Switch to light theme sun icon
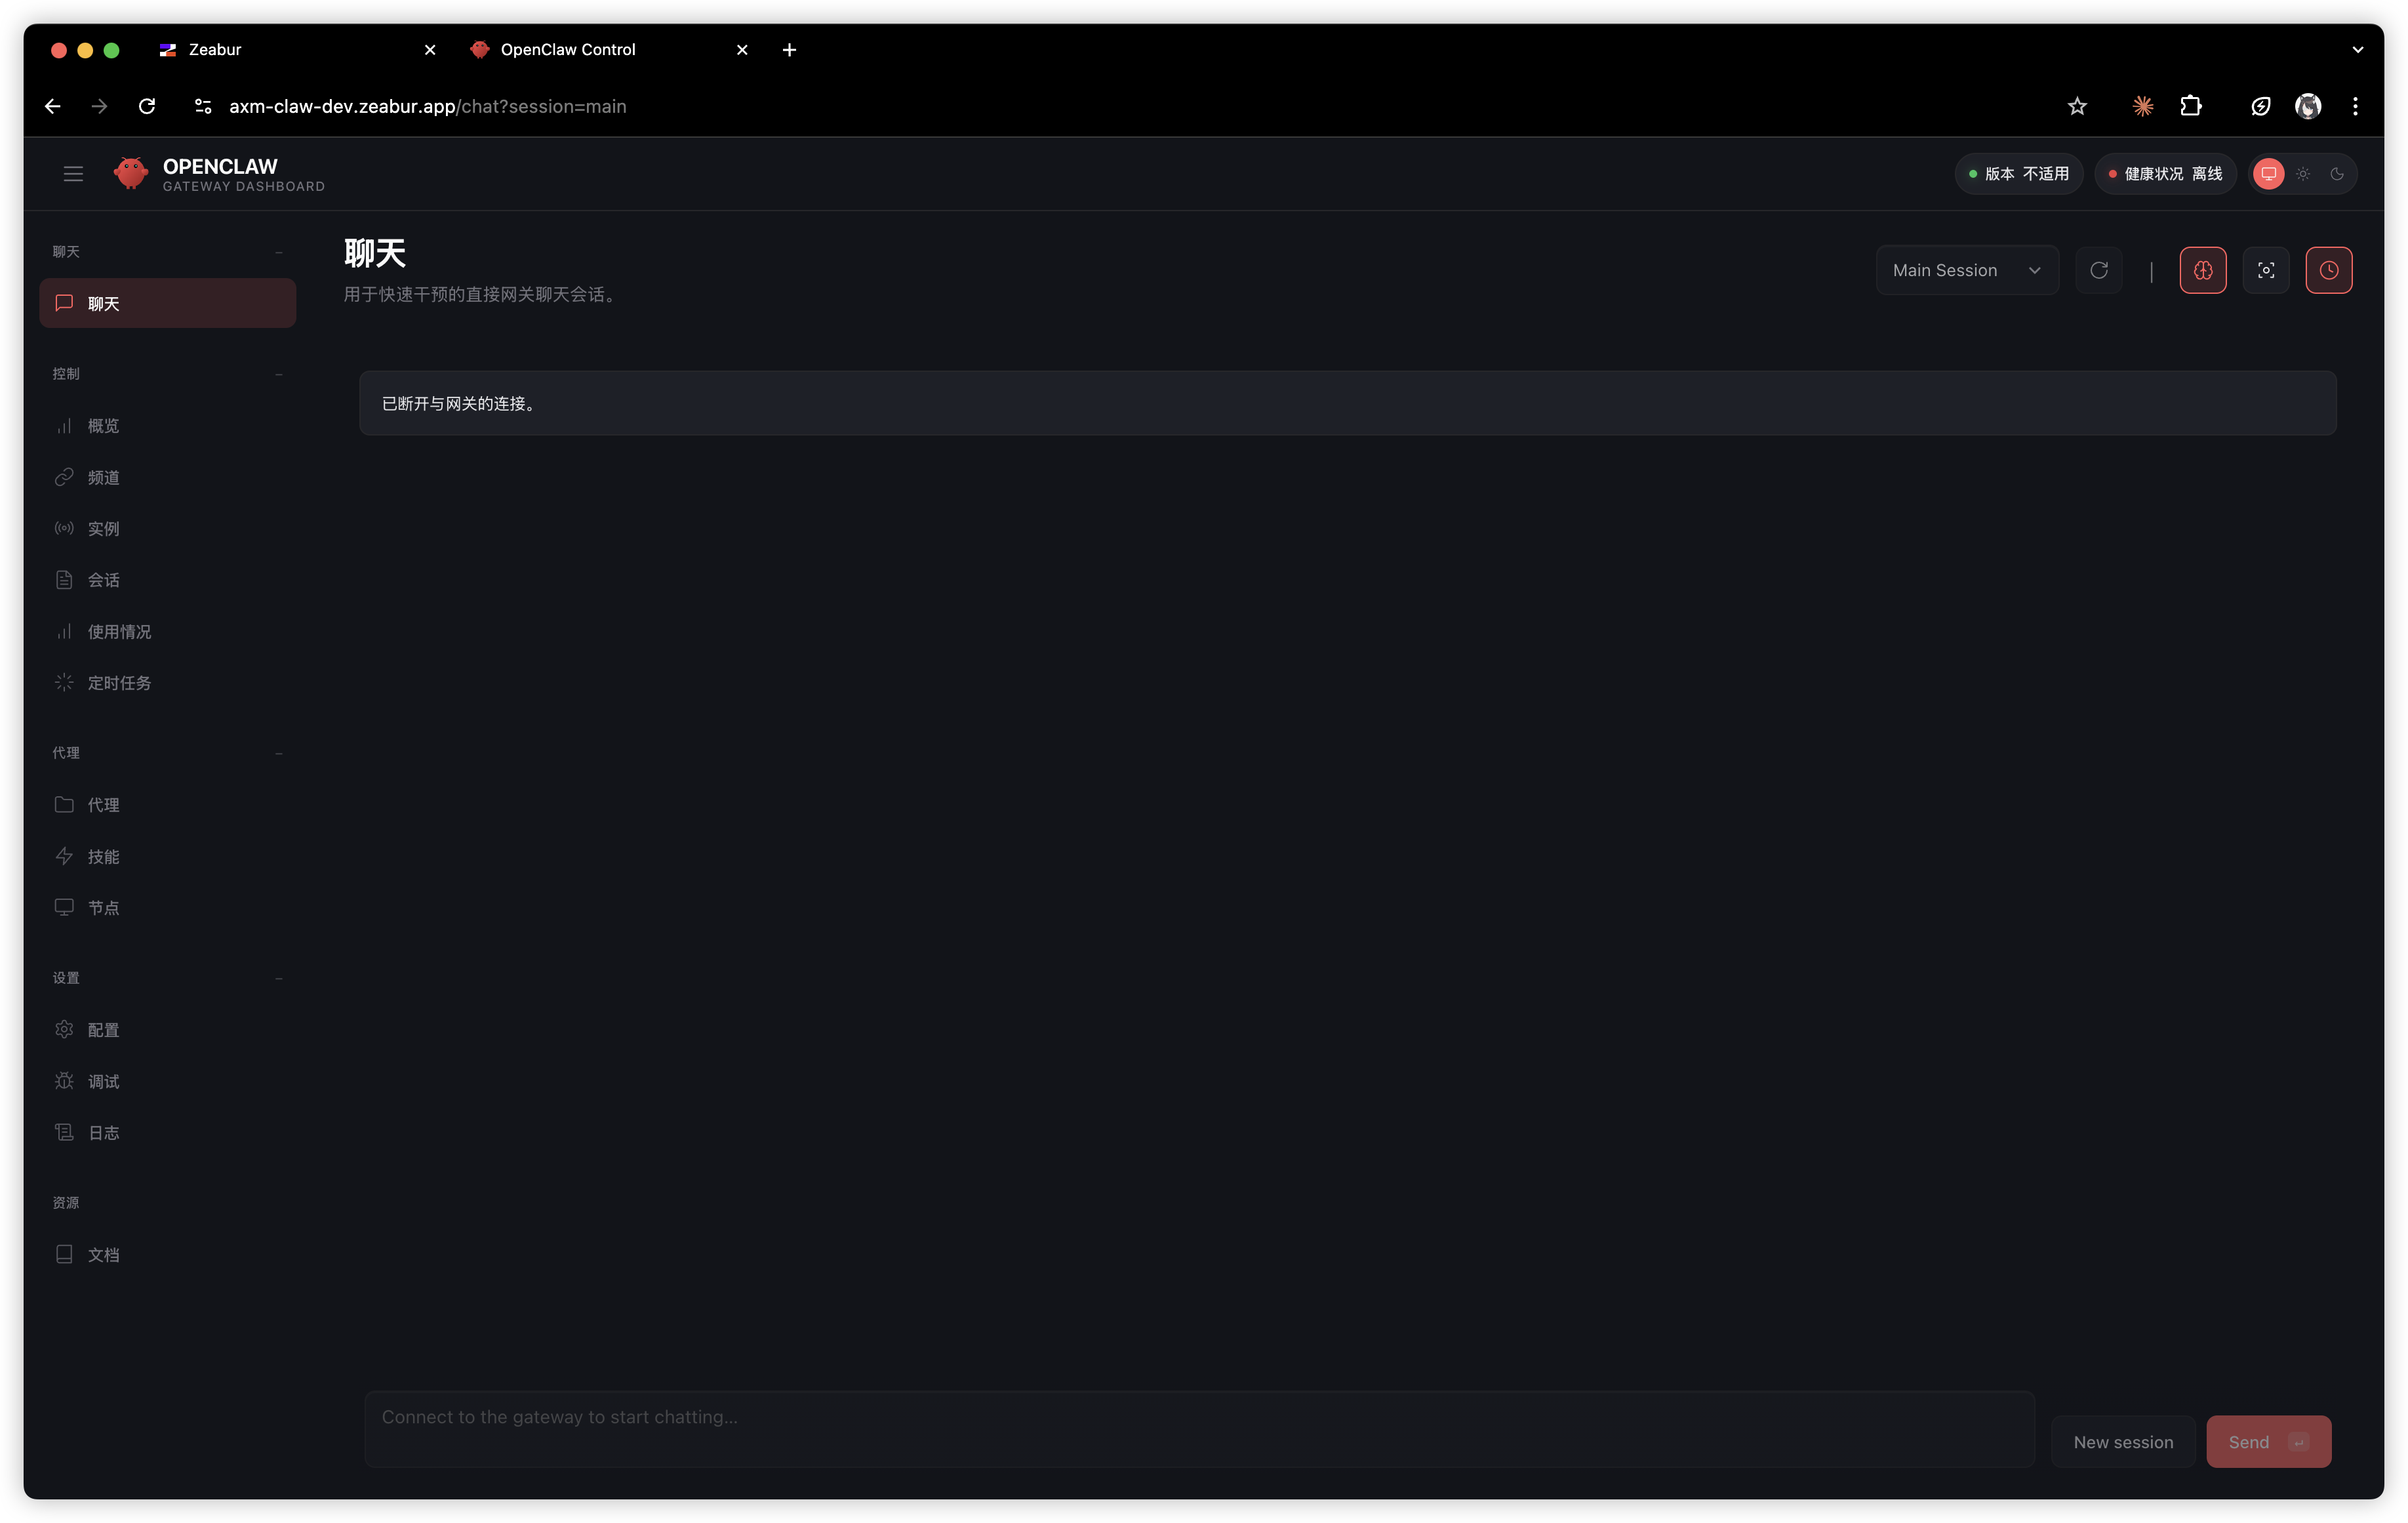2408x1523 pixels. click(x=2303, y=174)
